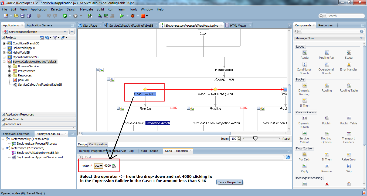Click the Save All toolbar icon

(28, 16)
